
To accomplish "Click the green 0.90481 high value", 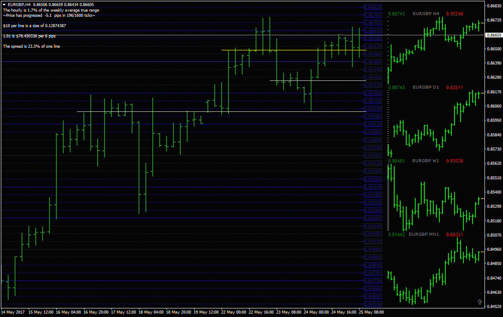I will point(396,161).
